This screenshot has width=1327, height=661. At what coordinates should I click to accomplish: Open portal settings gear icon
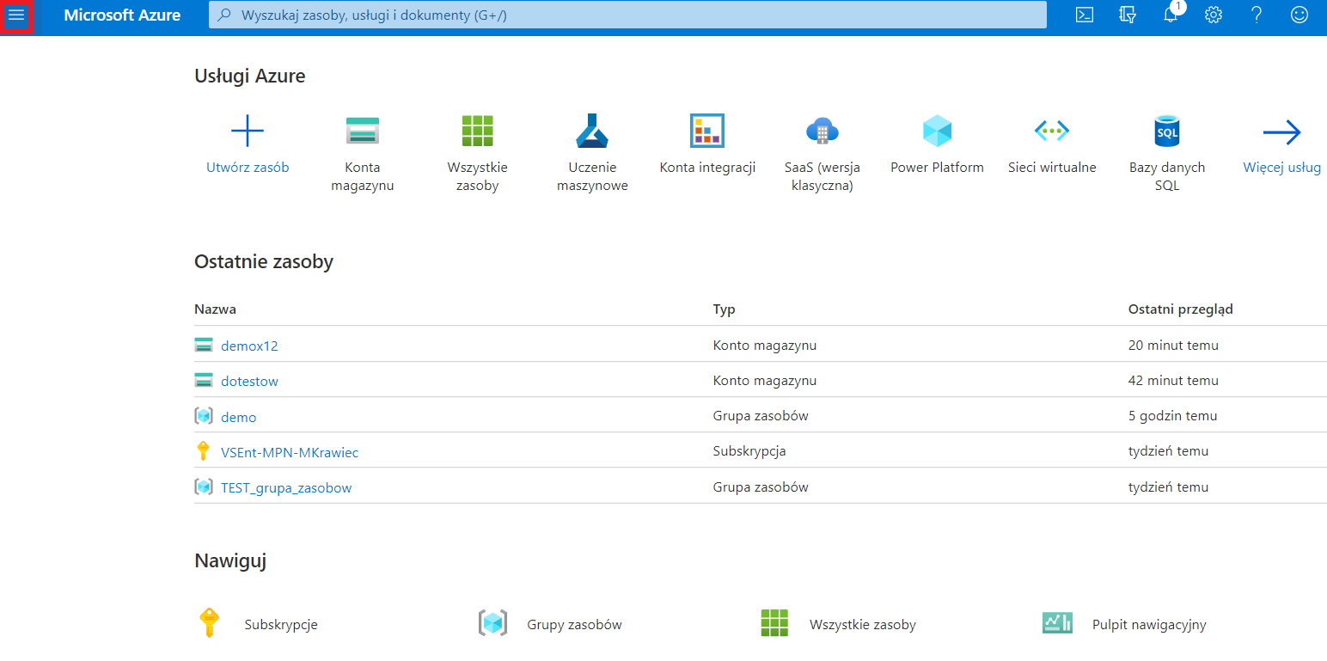[x=1213, y=15]
